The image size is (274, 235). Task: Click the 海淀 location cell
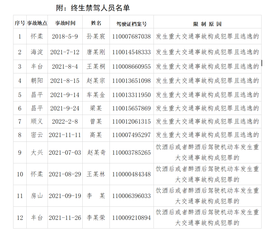pos(37,52)
